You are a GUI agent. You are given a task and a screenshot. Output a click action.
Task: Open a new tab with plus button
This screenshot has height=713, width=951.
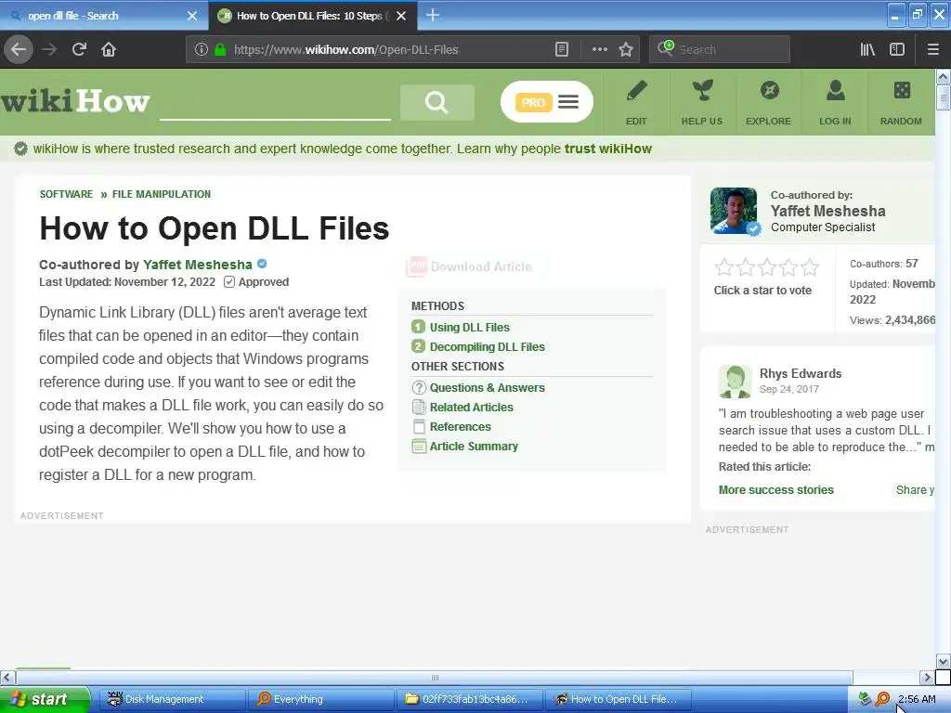[x=433, y=15]
